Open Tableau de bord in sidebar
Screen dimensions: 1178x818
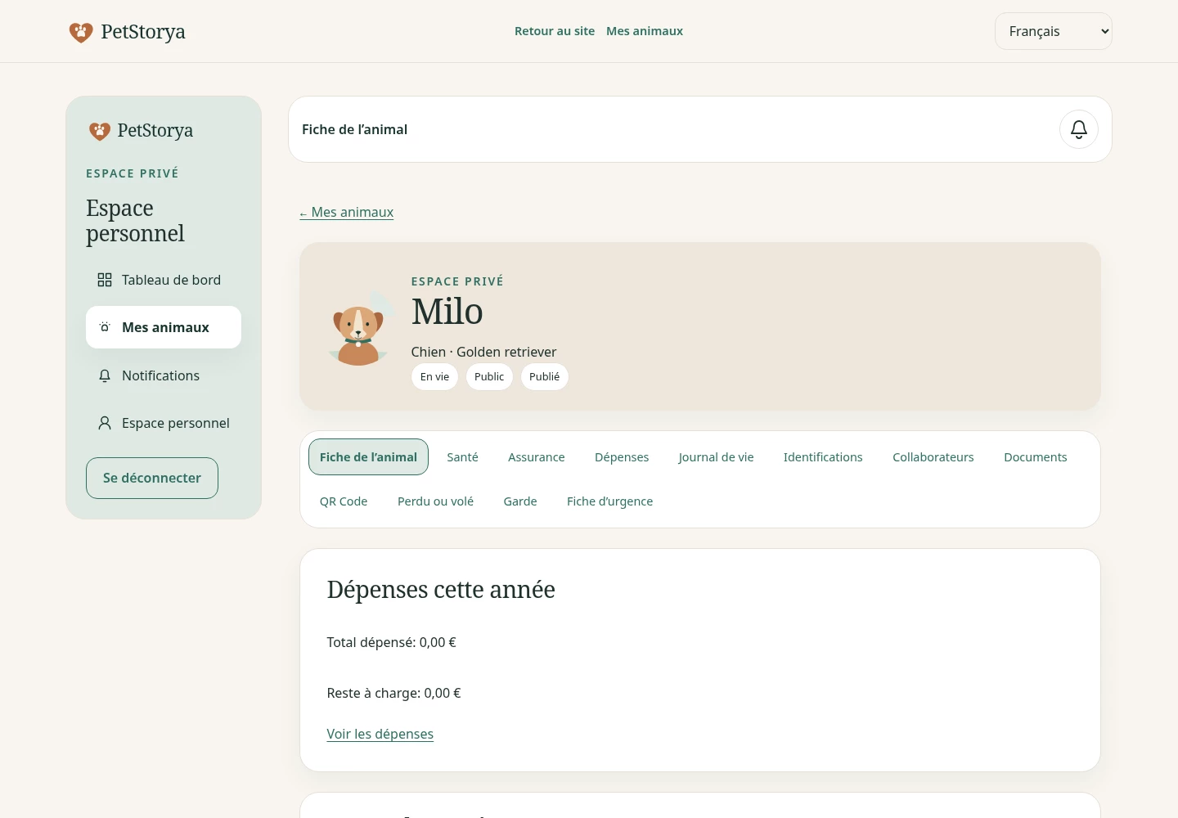(x=164, y=280)
